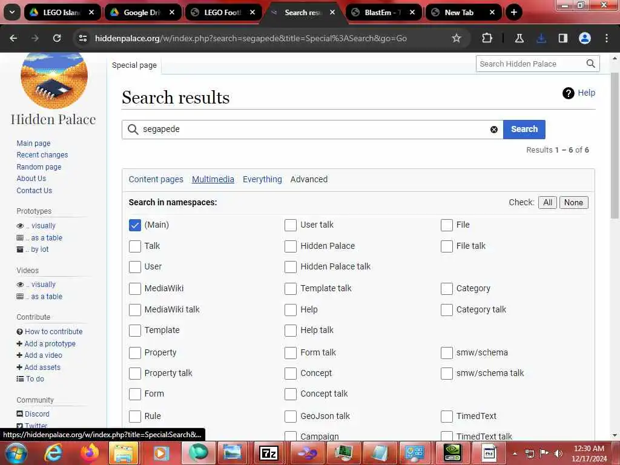Open Random page link
The width and height of the screenshot is (620, 465).
[x=39, y=167]
